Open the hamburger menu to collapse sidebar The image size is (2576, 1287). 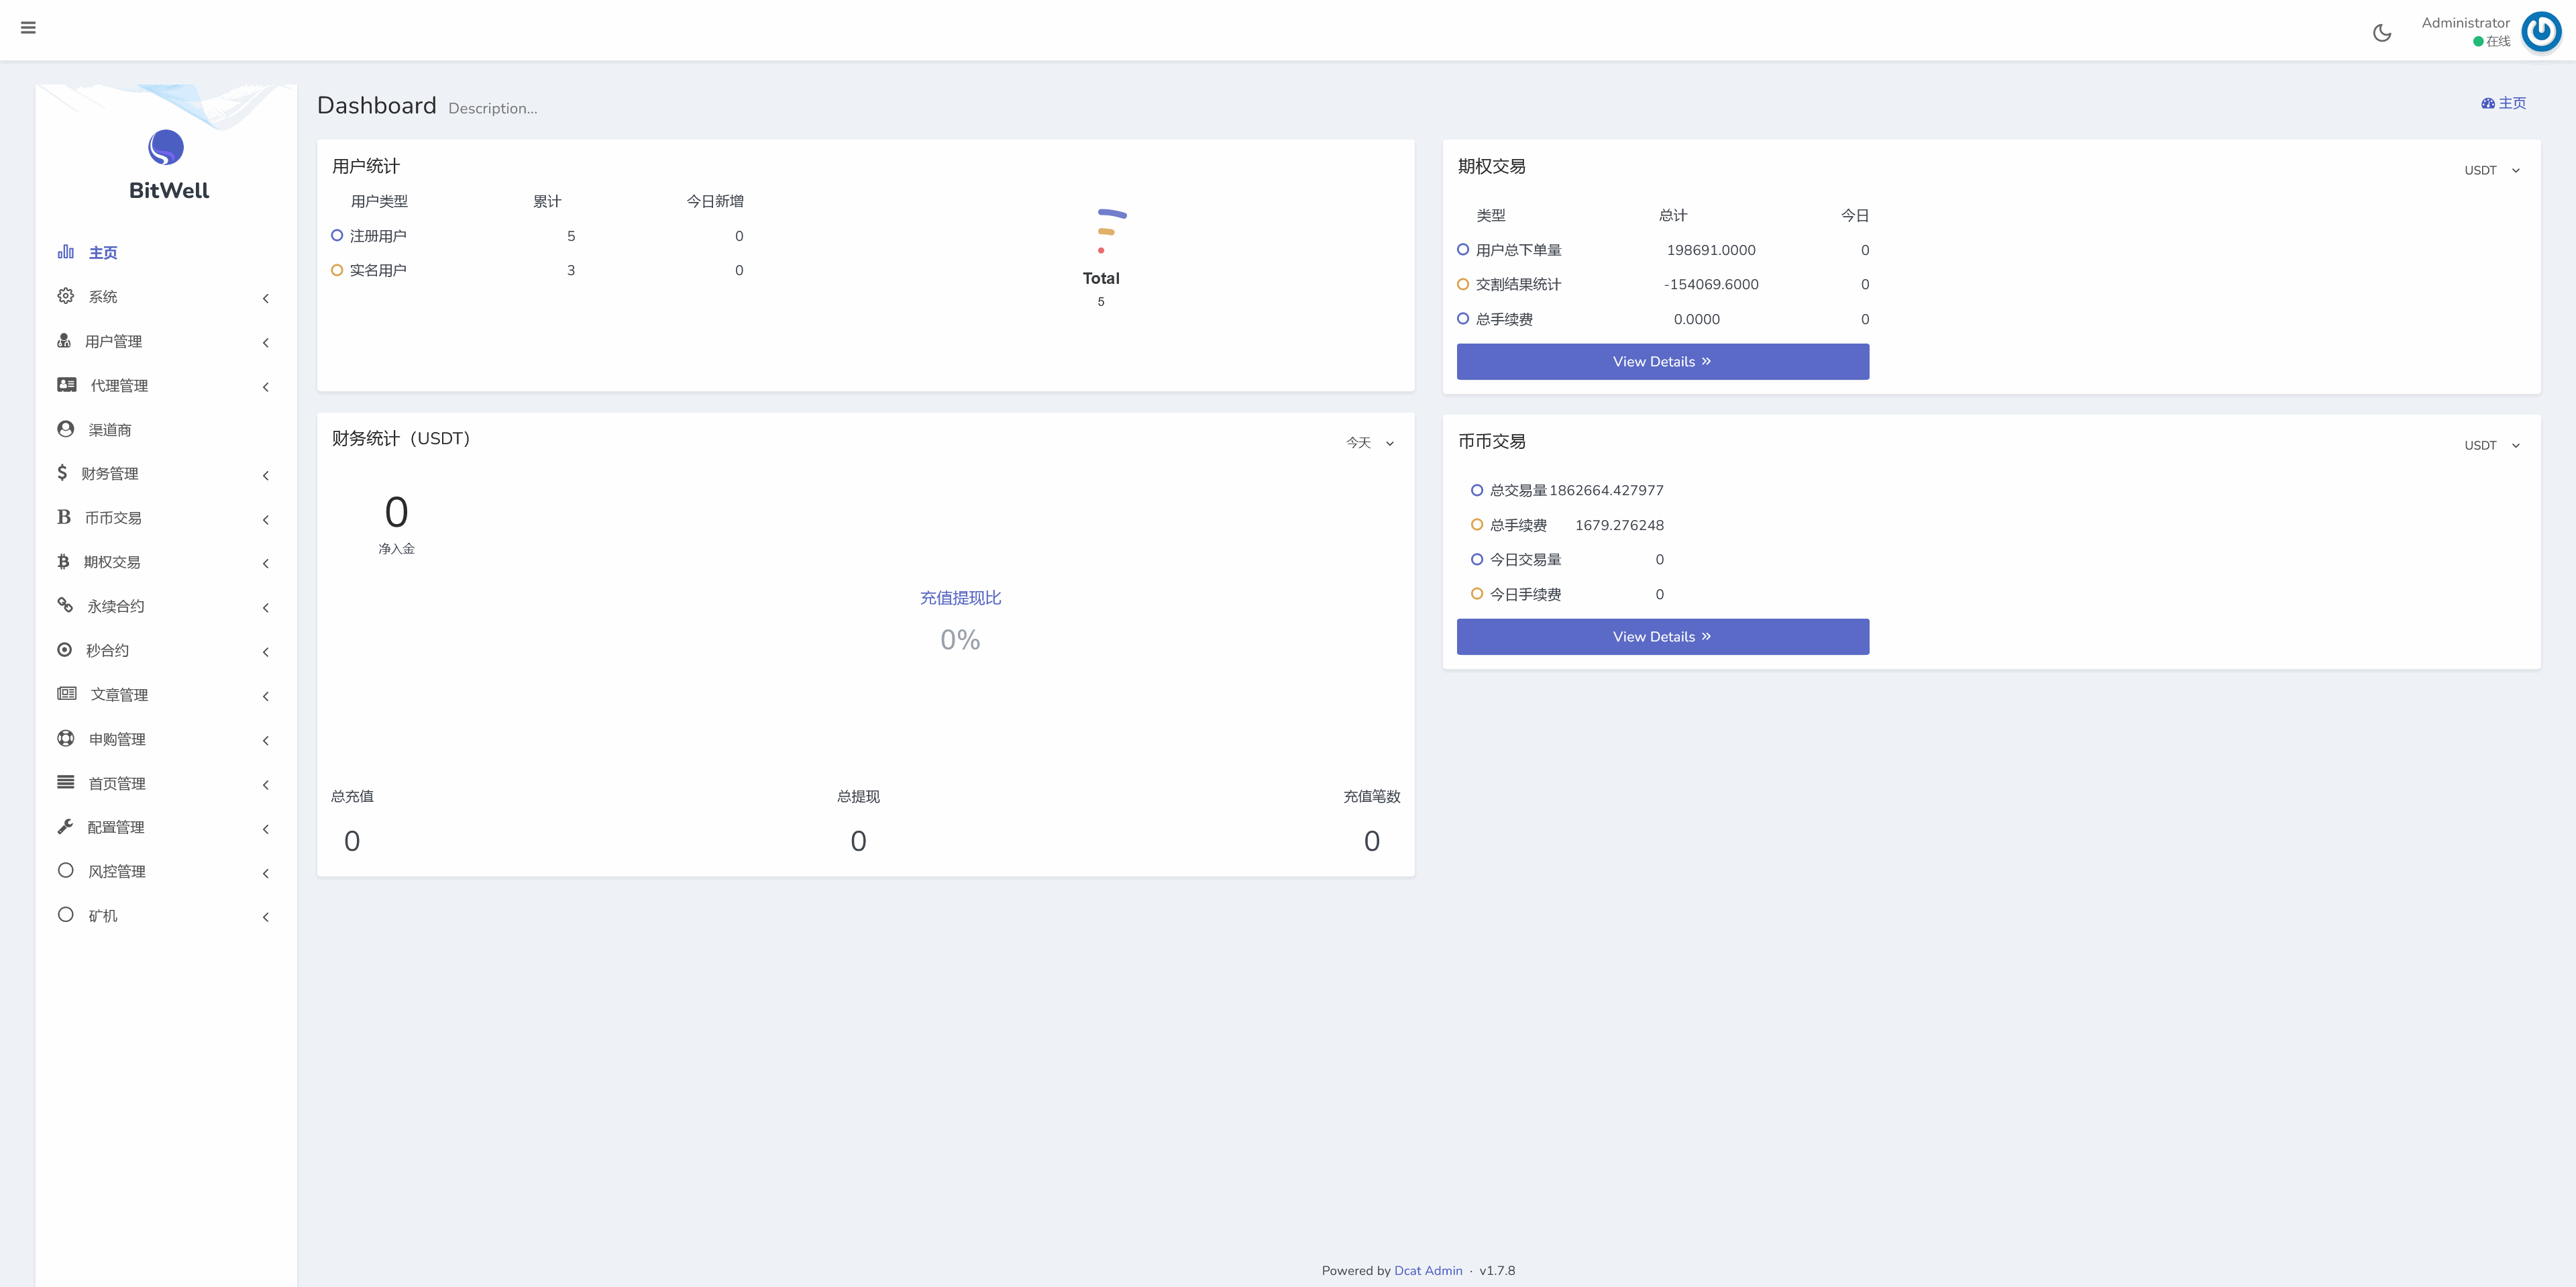click(29, 28)
